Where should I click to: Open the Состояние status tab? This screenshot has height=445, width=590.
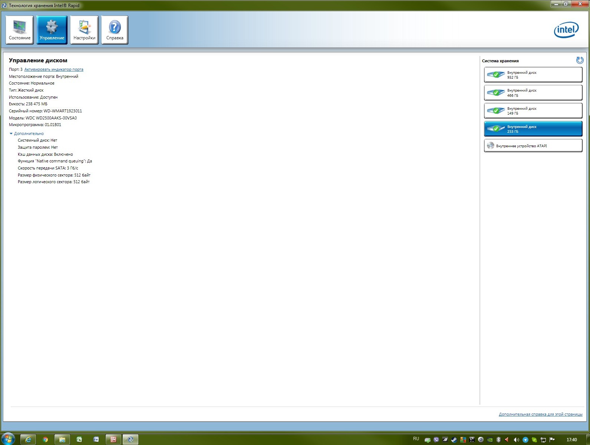(20, 30)
